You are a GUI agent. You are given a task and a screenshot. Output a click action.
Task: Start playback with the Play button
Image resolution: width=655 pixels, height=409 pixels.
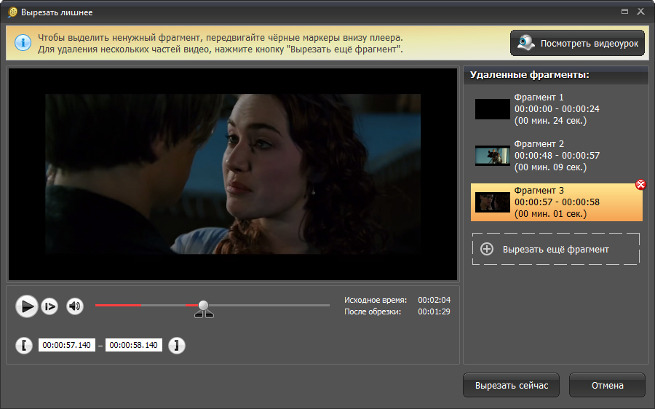pos(27,306)
